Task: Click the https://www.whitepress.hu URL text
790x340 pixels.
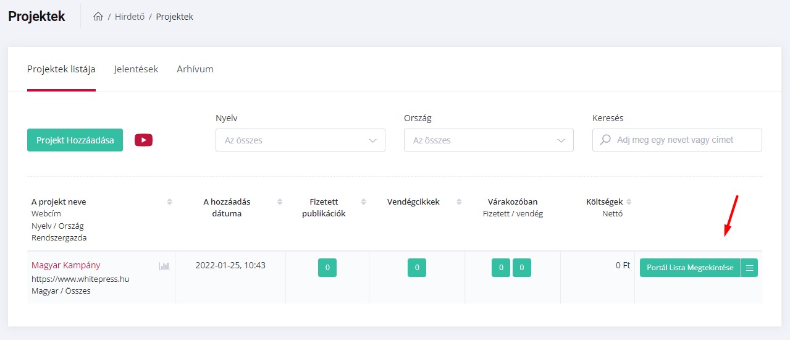Action: [80, 279]
